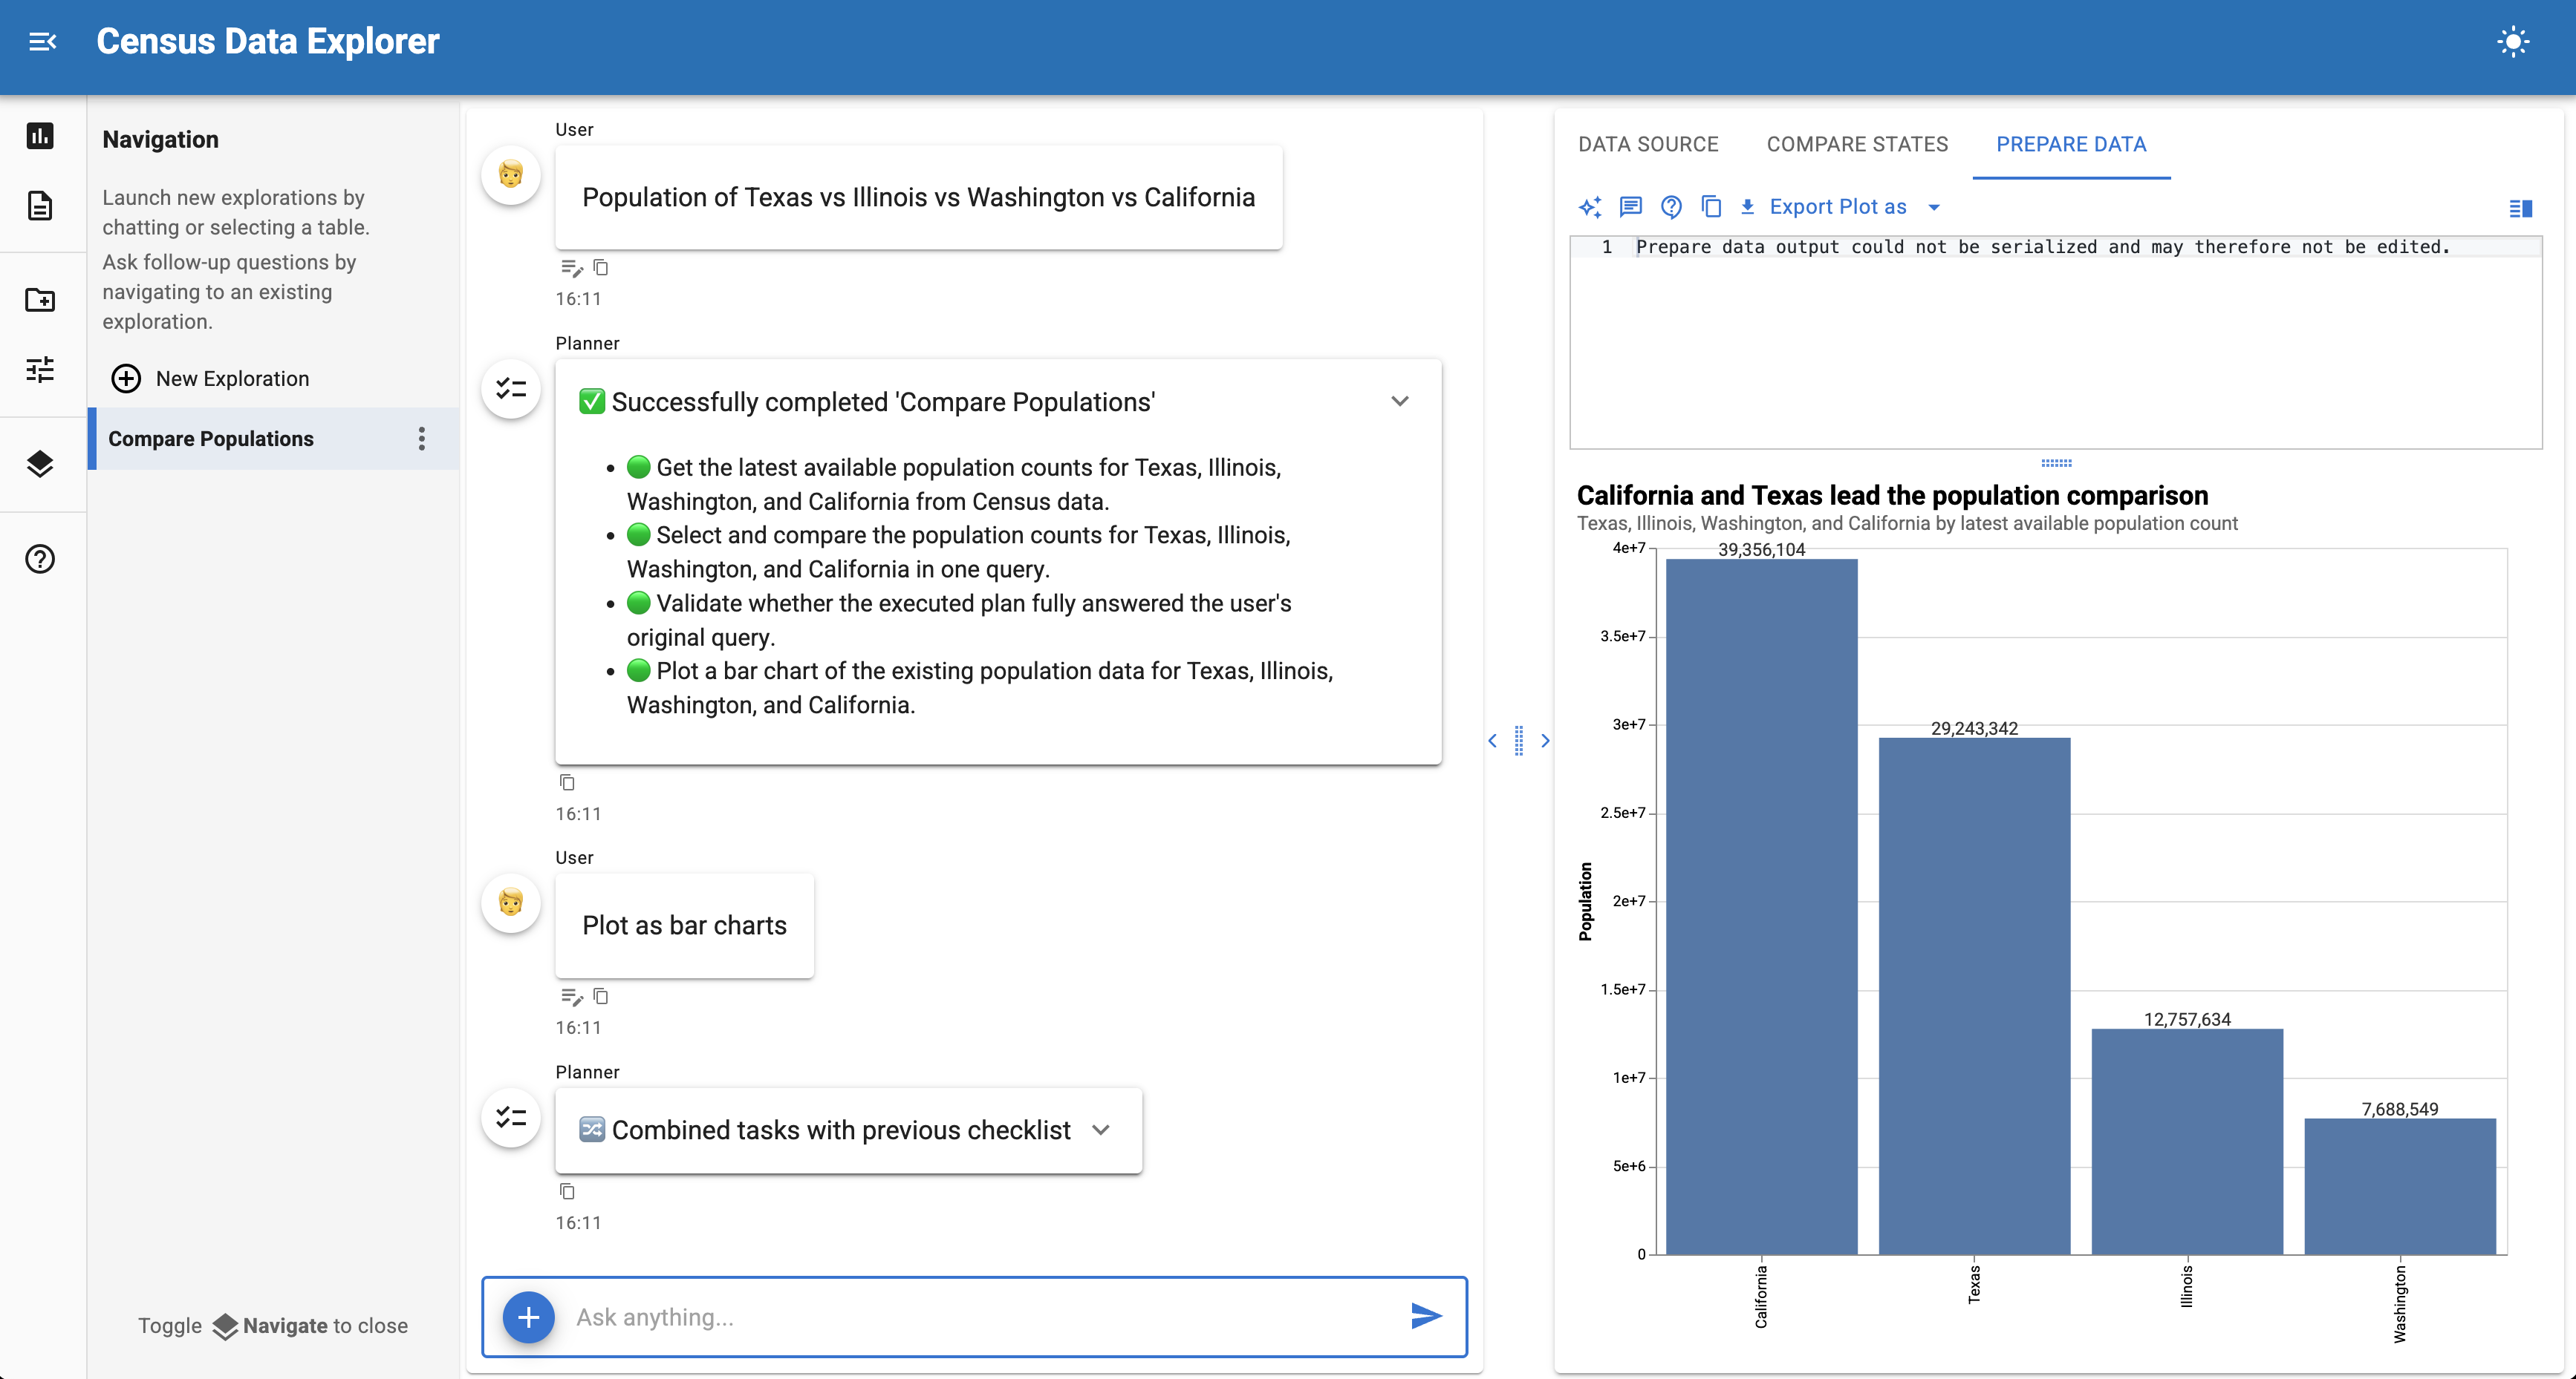Collapse the 'Successfully completed Compare Populations' checklist
2576x1379 pixels.
[x=1400, y=401]
